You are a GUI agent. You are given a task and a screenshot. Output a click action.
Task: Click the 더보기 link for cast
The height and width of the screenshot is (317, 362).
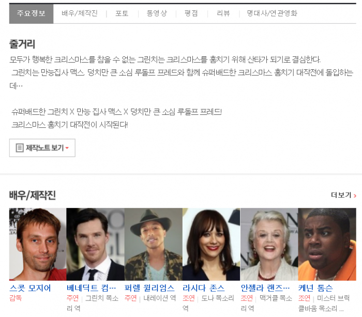coord(341,195)
